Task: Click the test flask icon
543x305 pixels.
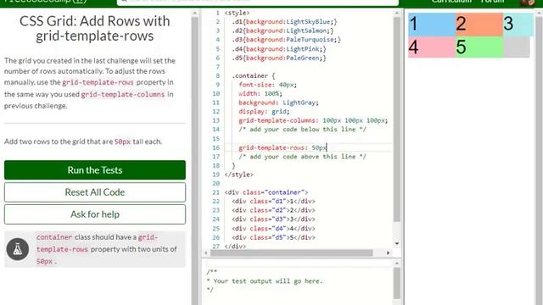Action: [18, 249]
